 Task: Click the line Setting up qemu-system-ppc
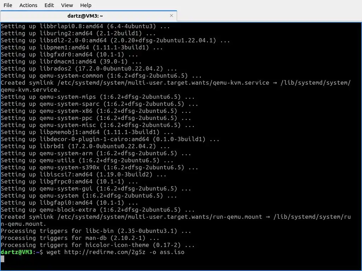pos(96,118)
